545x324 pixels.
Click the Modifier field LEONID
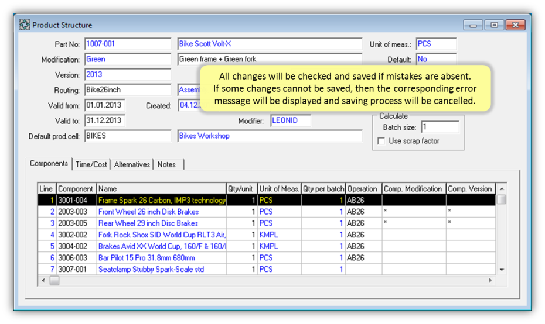click(291, 120)
